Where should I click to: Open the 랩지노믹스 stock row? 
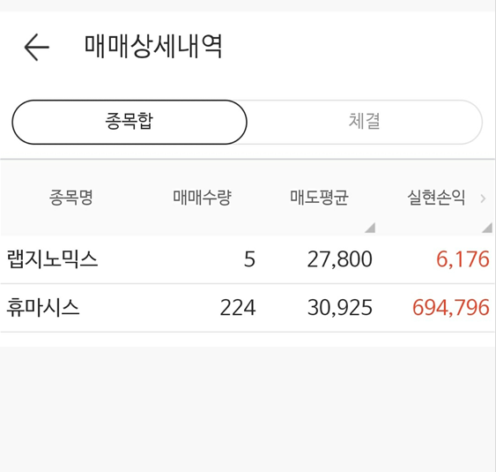248,259
